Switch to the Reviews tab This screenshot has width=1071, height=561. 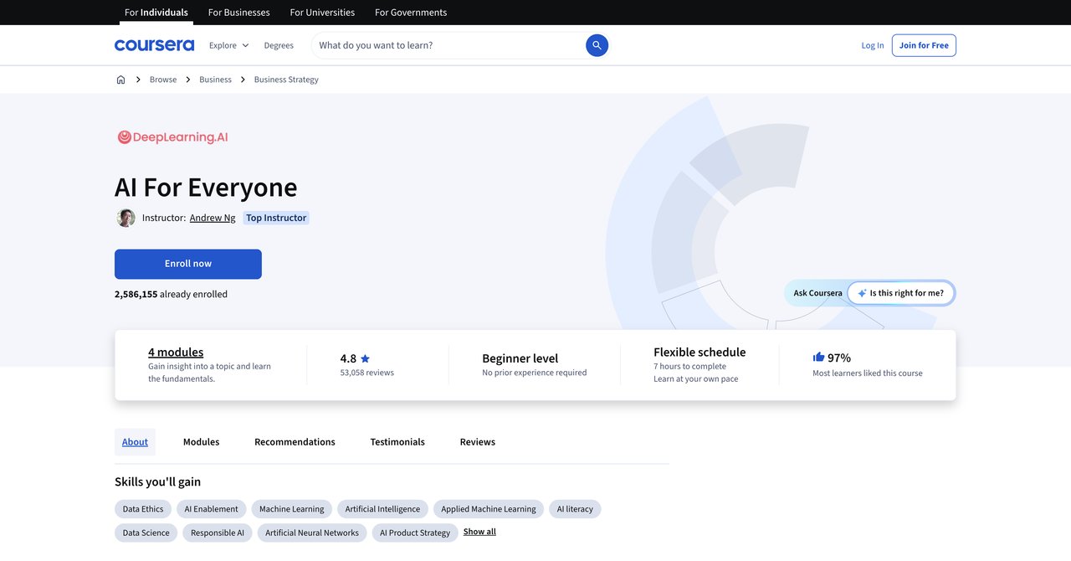pyautogui.click(x=478, y=442)
